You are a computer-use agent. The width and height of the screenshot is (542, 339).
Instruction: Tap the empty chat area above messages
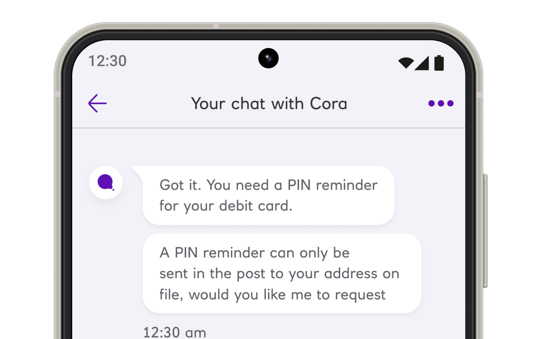pos(268,147)
